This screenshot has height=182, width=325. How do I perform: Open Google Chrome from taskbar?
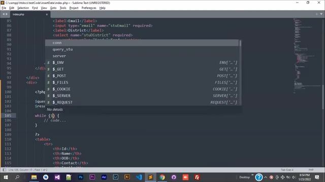[162, 177]
